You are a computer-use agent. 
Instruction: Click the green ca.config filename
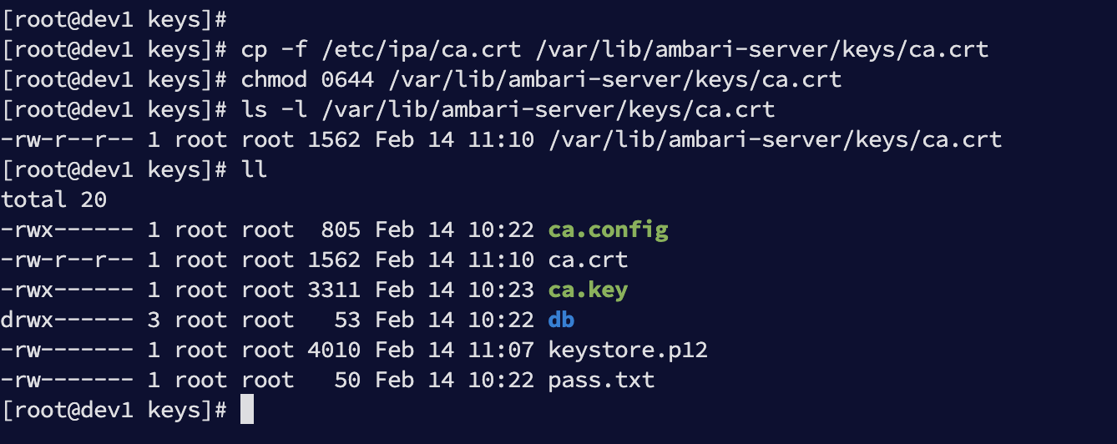608,230
